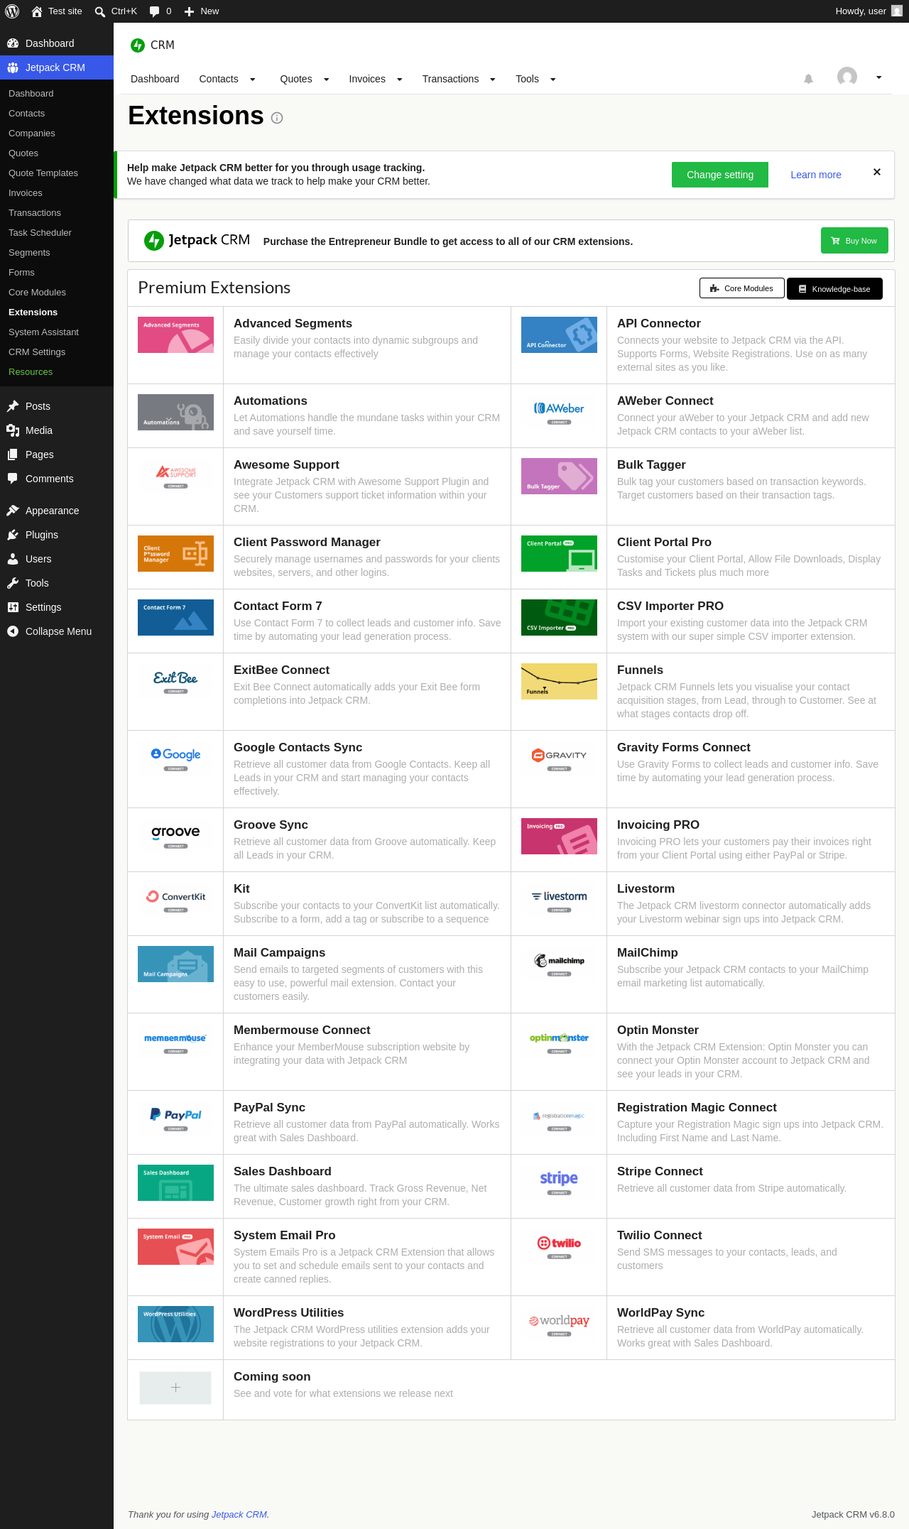
Task: Click the Advanced Segments extension thumbnail
Action: point(175,334)
